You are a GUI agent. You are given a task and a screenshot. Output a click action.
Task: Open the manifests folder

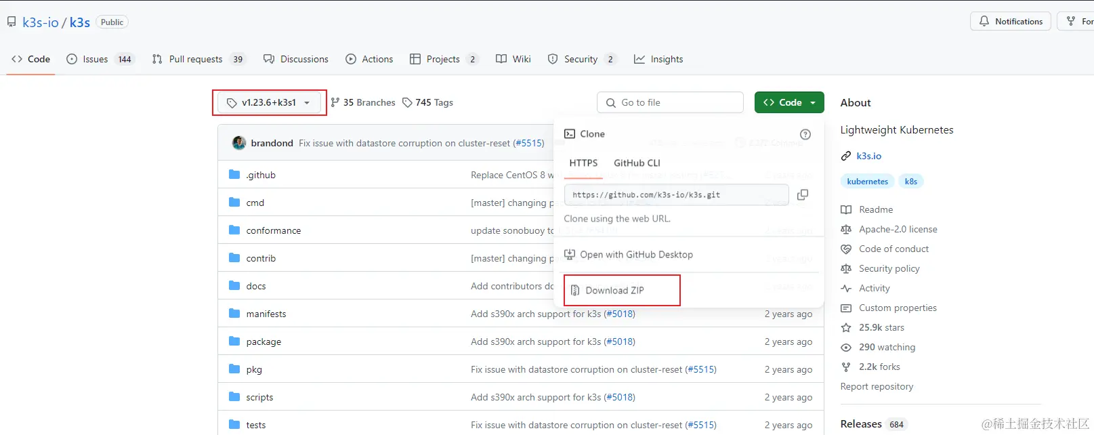pos(266,314)
